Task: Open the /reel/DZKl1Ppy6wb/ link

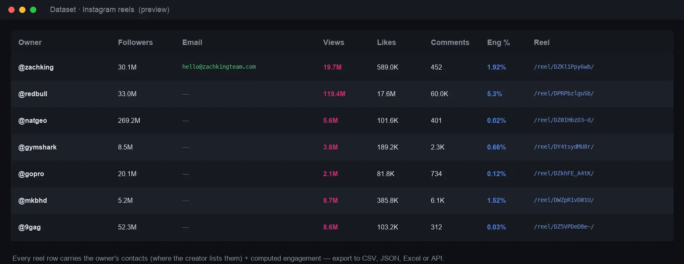Action: [564, 67]
